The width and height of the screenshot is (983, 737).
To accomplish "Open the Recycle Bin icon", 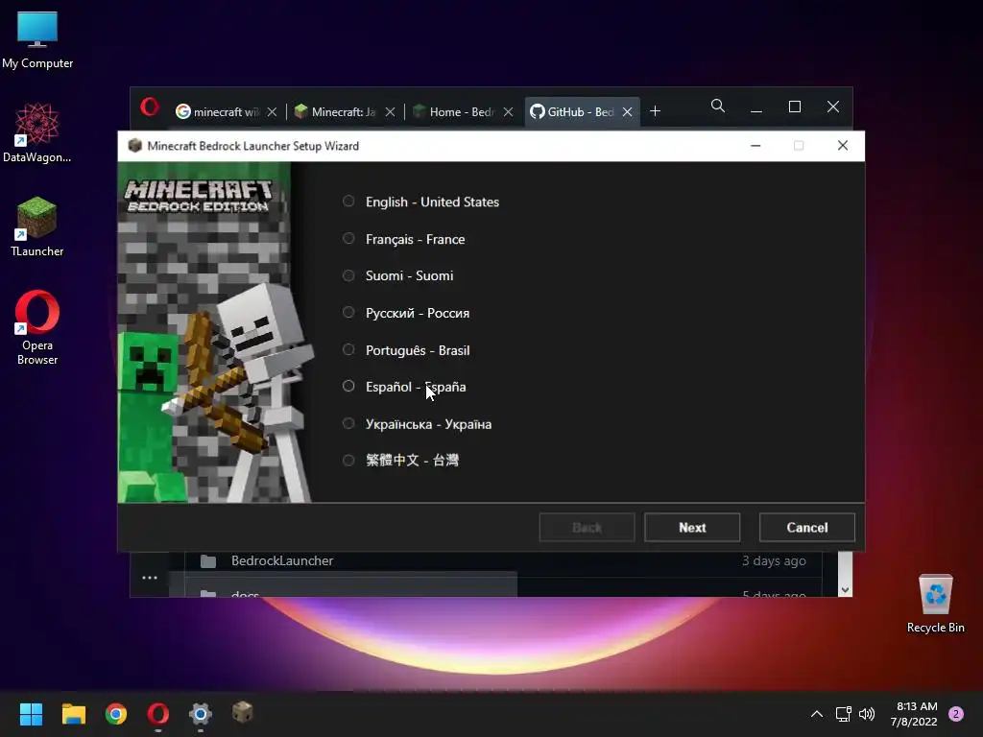I will (x=935, y=603).
